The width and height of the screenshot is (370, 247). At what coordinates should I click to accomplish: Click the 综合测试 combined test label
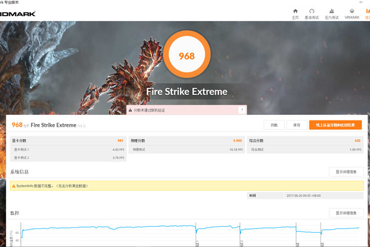tap(257, 149)
